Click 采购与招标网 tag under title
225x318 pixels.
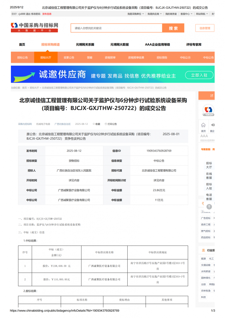[x=25, y=124]
